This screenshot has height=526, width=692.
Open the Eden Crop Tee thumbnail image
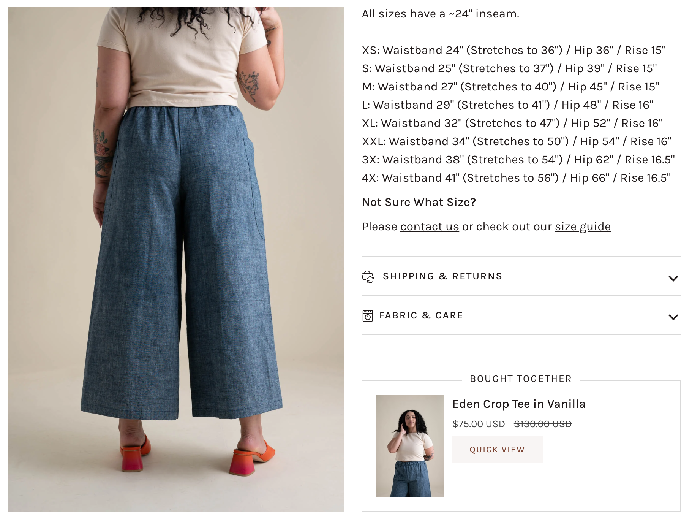tap(410, 446)
